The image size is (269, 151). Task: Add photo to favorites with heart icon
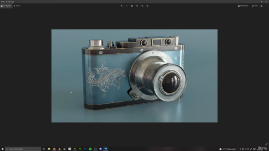pyautogui.click(x=137, y=6)
